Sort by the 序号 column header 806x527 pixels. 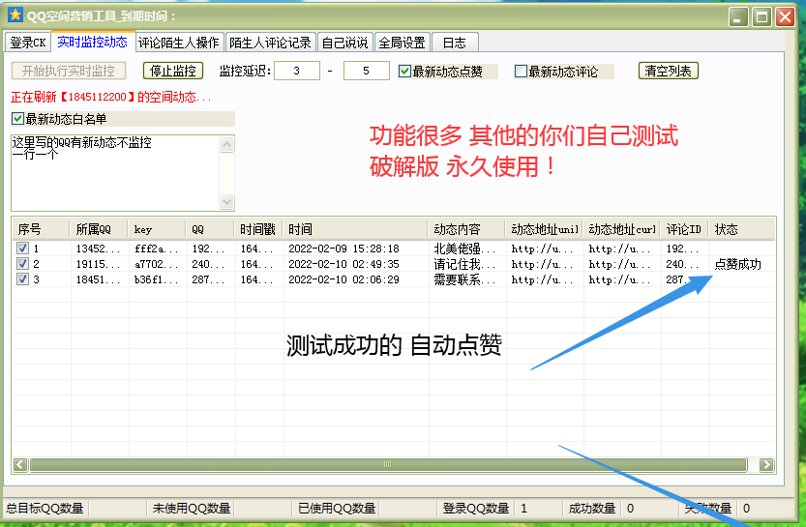tap(41, 229)
